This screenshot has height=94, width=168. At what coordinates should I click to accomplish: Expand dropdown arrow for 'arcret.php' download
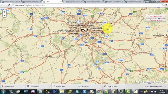[x=102, y=86]
